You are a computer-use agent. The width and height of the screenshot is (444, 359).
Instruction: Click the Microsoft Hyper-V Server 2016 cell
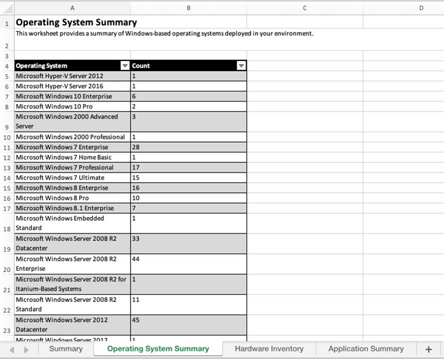tap(72, 86)
